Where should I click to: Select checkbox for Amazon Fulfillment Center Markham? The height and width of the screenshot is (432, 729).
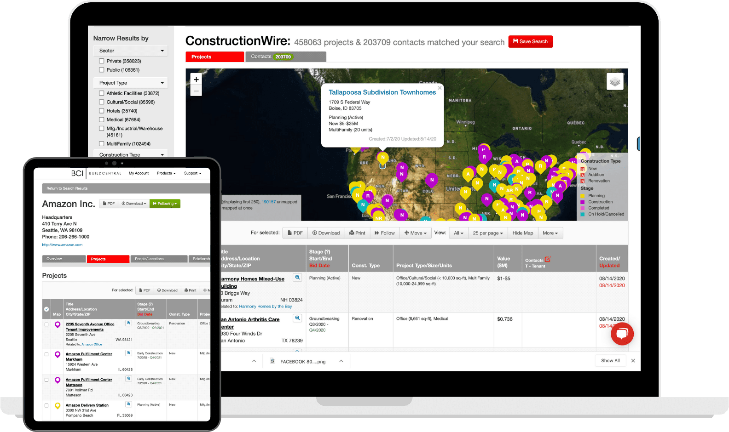46,354
